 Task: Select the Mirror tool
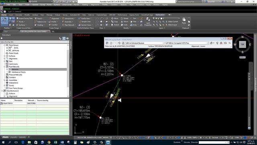[124, 22]
